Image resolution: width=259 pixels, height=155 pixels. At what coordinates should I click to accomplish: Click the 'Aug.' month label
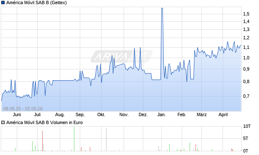pos(60,114)
